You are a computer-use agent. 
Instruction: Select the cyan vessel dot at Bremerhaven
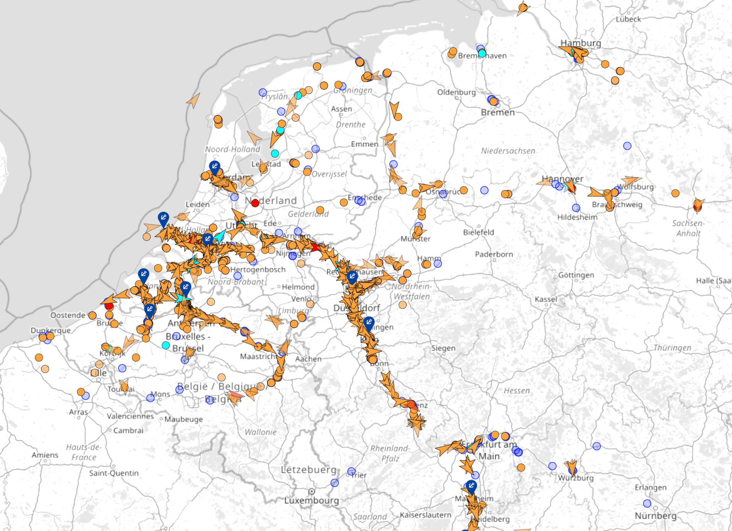coord(482,53)
